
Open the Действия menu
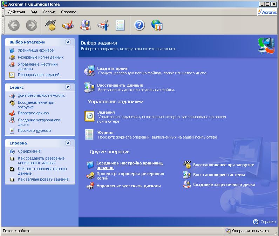click(x=16, y=12)
